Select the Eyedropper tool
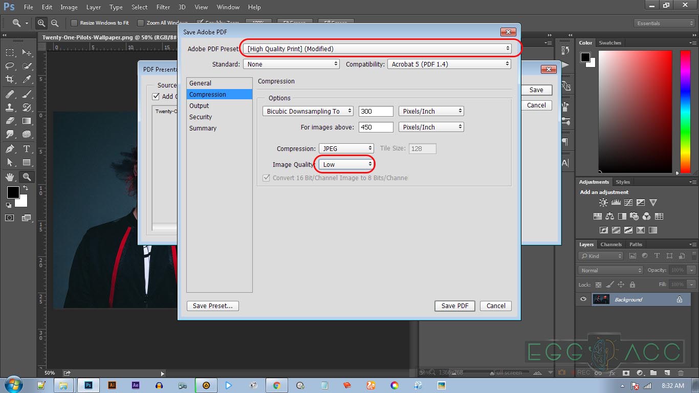The image size is (699, 393). coord(27,79)
